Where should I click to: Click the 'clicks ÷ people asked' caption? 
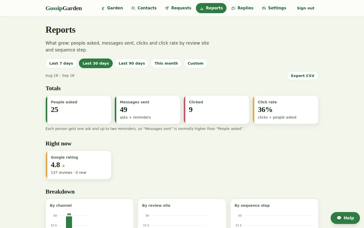click(x=277, y=117)
